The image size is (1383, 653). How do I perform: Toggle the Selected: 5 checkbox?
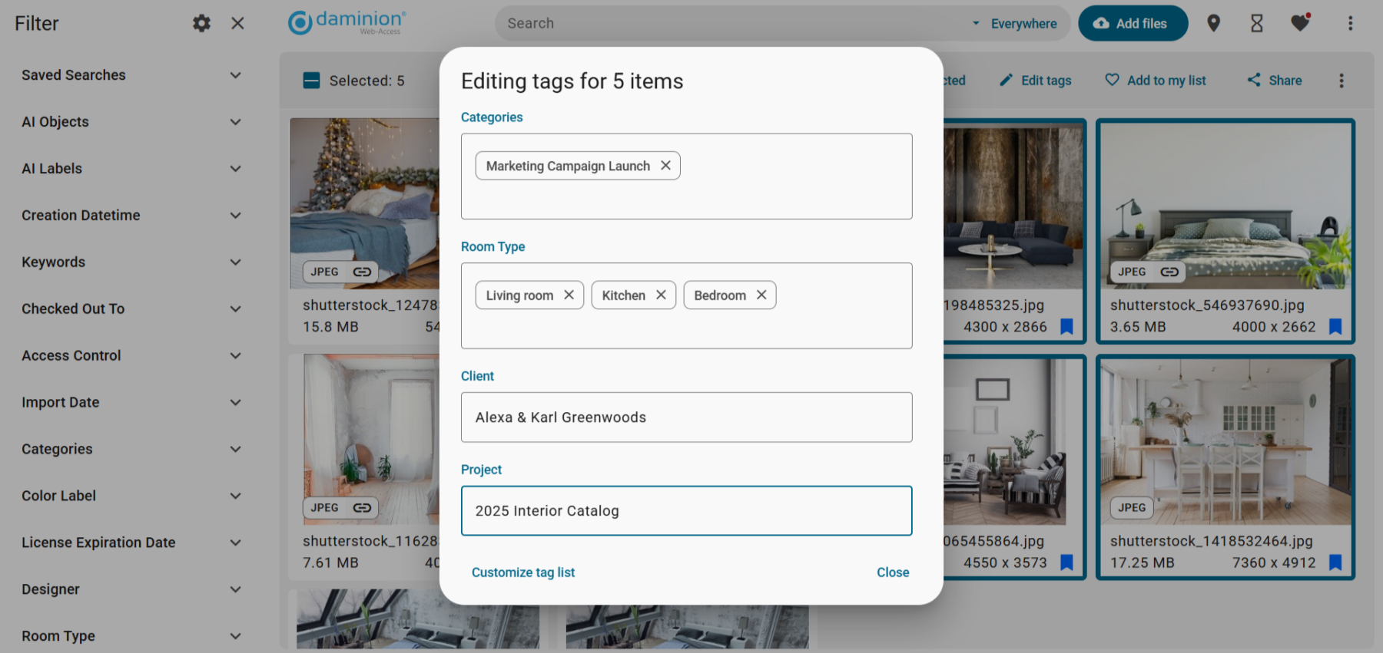[x=311, y=81]
